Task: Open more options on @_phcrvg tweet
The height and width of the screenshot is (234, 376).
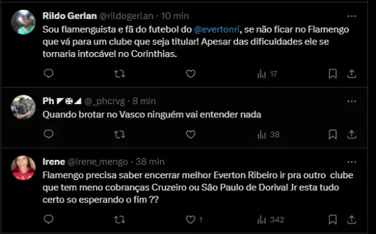Action: [352, 101]
